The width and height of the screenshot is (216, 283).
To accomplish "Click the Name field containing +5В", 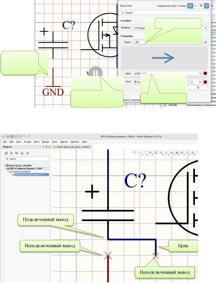I will [x=167, y=42].
